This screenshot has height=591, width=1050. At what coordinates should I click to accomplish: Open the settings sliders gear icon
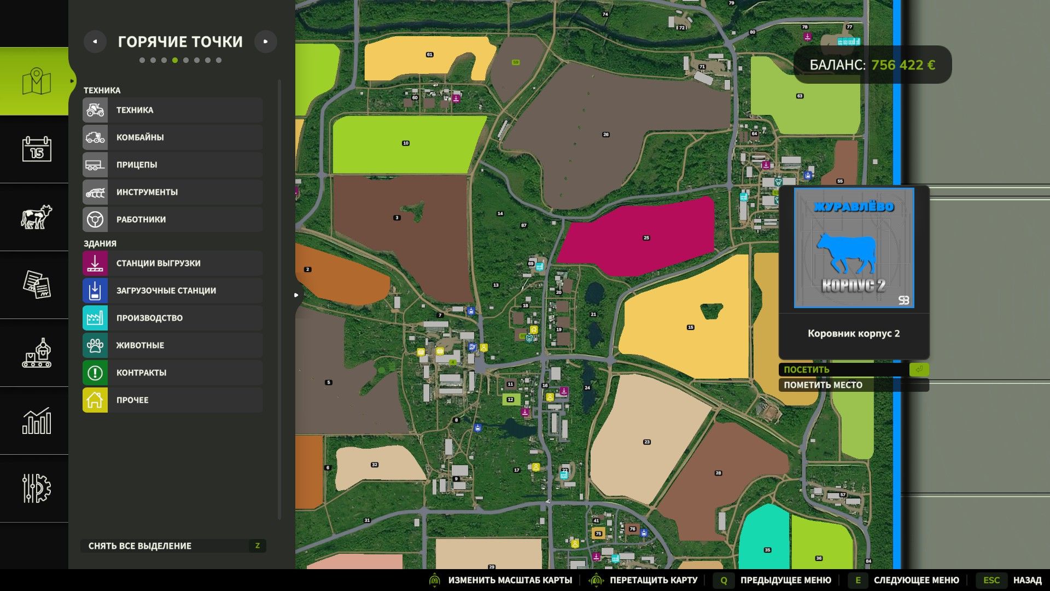coord(36,488)
